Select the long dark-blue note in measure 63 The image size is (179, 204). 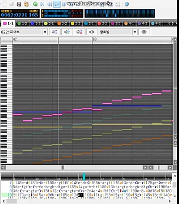pos(127,106)
